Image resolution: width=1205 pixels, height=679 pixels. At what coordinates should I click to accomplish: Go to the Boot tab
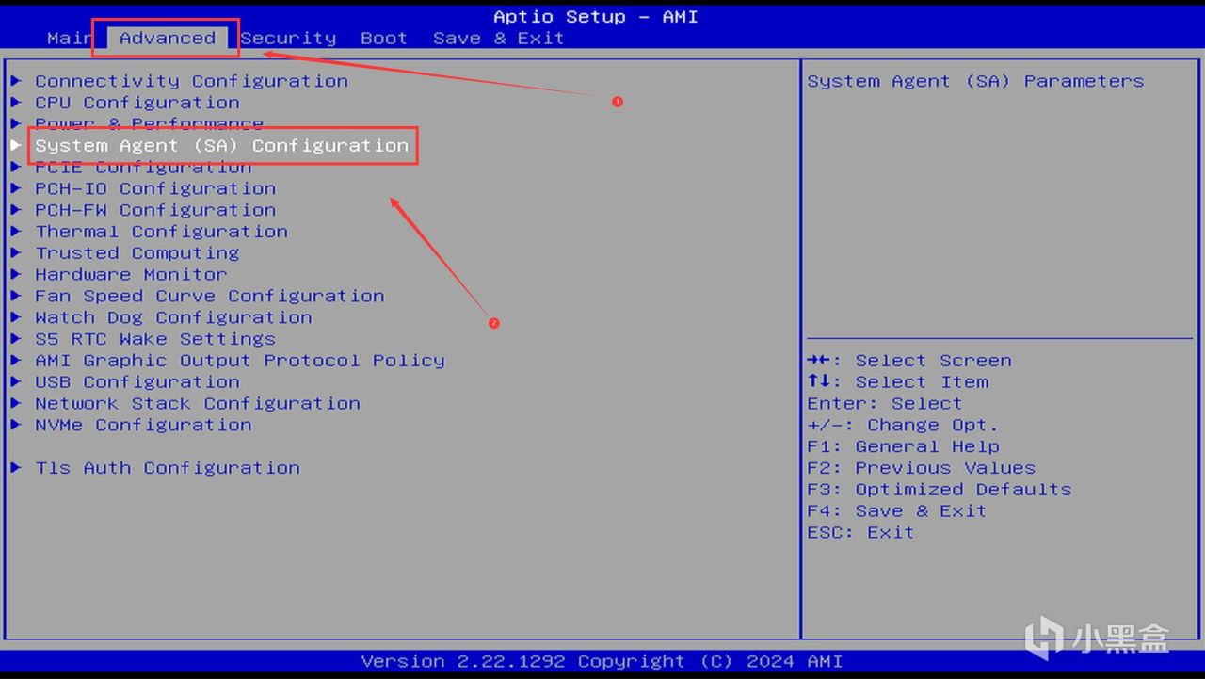click(384, 39)
